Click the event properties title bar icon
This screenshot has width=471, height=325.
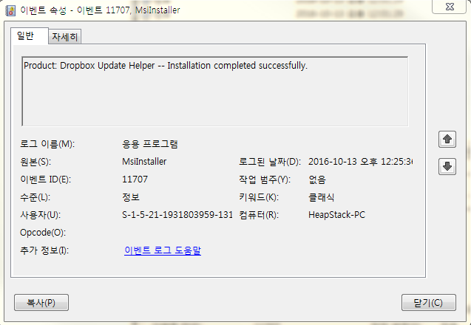tap(10, 11)
